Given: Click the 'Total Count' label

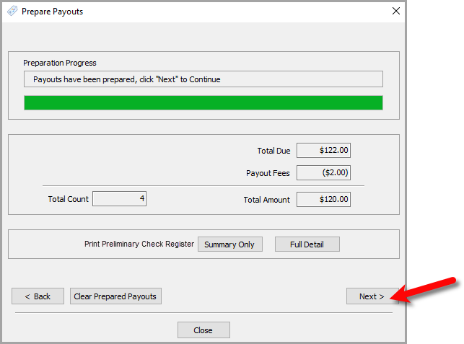Looking at the screenshot, I should pyautogui.click(x=69, y=199).
